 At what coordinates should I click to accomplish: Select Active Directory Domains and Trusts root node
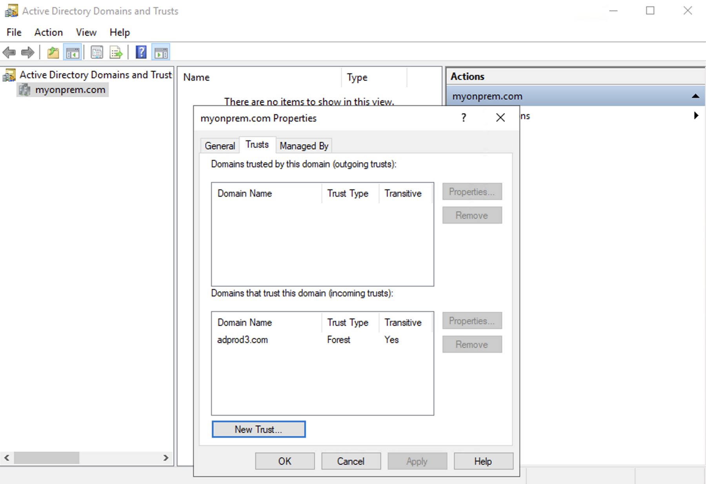pyautogui.click(x=96, y=74)
